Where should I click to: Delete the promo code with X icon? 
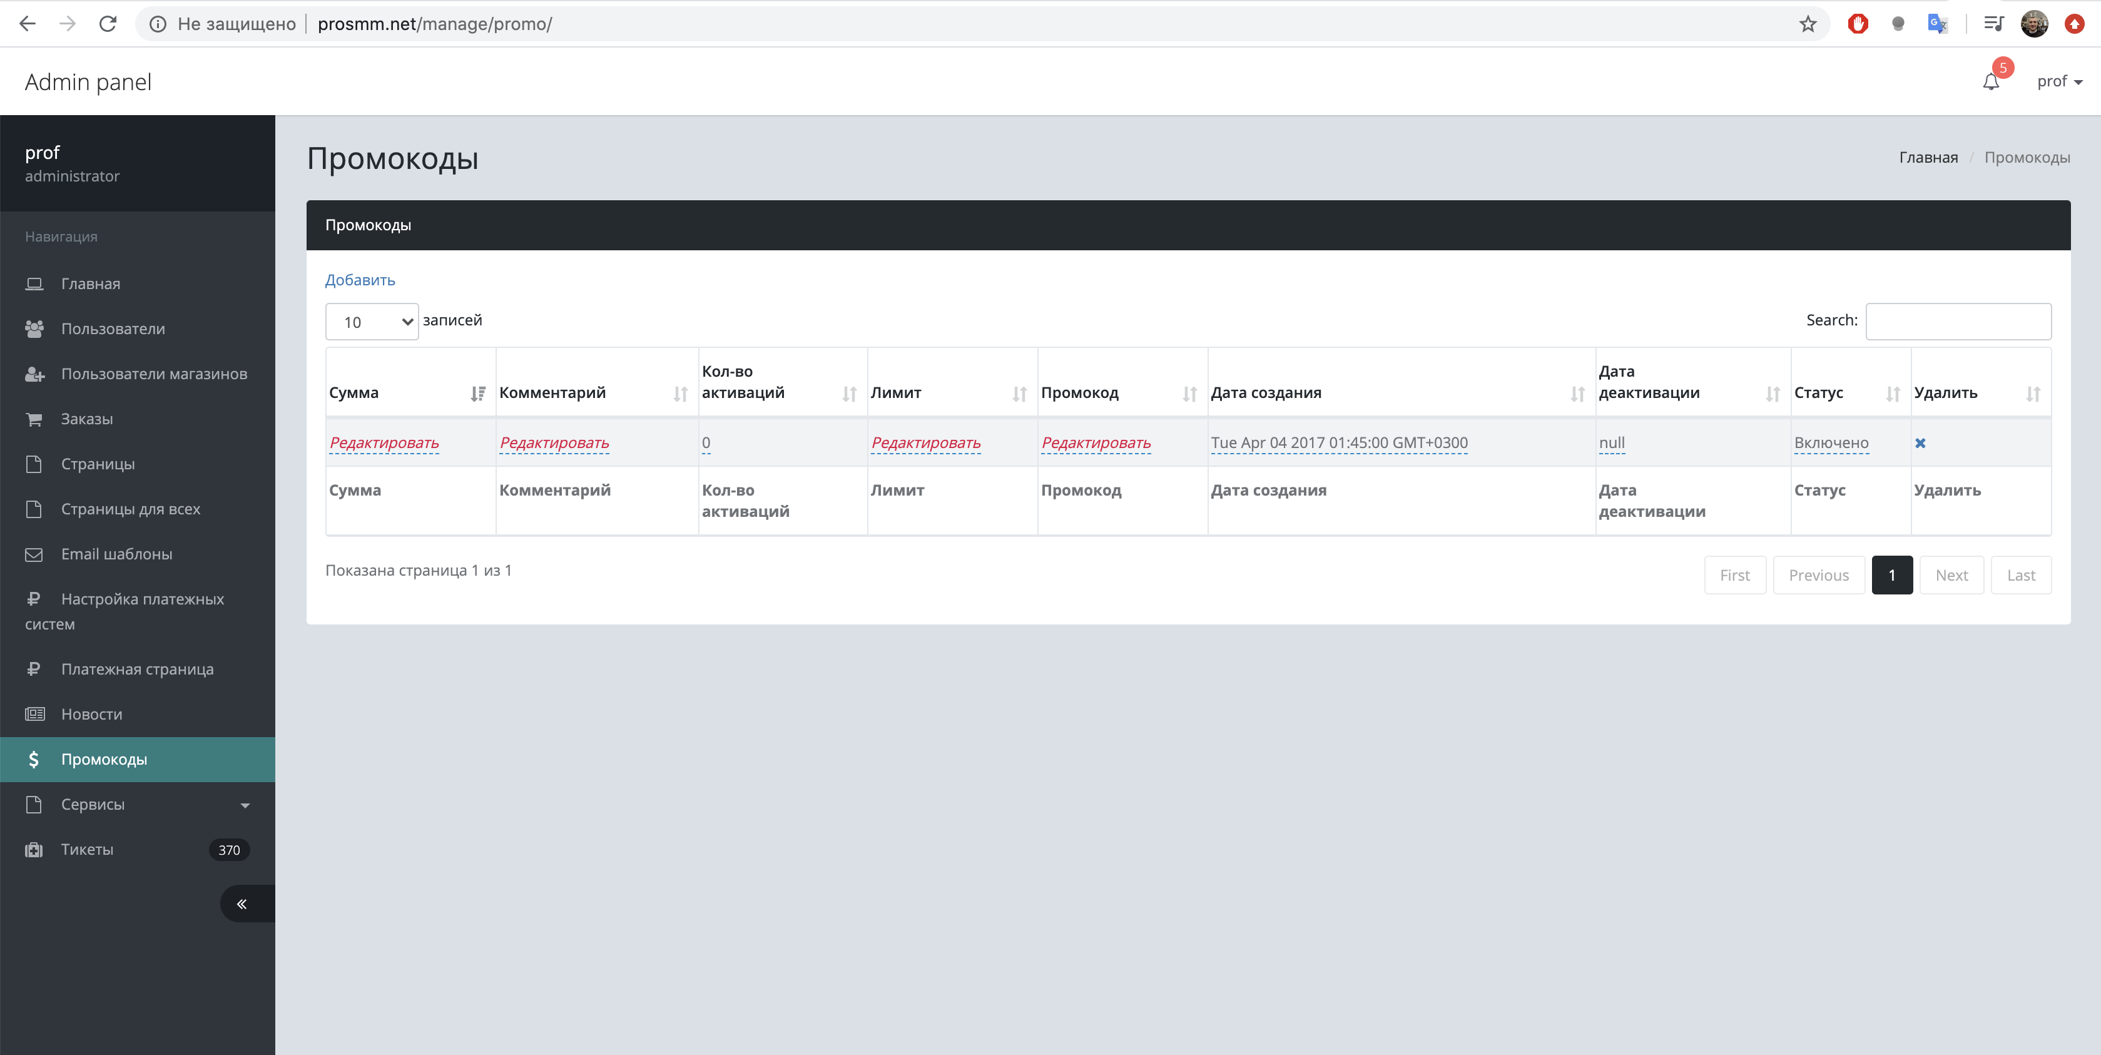[x=1920, y=443]
